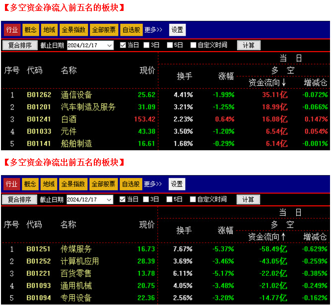
Task: Check 自定义时间 checkbox in bottom panel
Action: pos(193,199)
